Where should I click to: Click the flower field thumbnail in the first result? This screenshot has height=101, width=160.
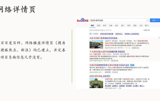[x=96, y=44]
